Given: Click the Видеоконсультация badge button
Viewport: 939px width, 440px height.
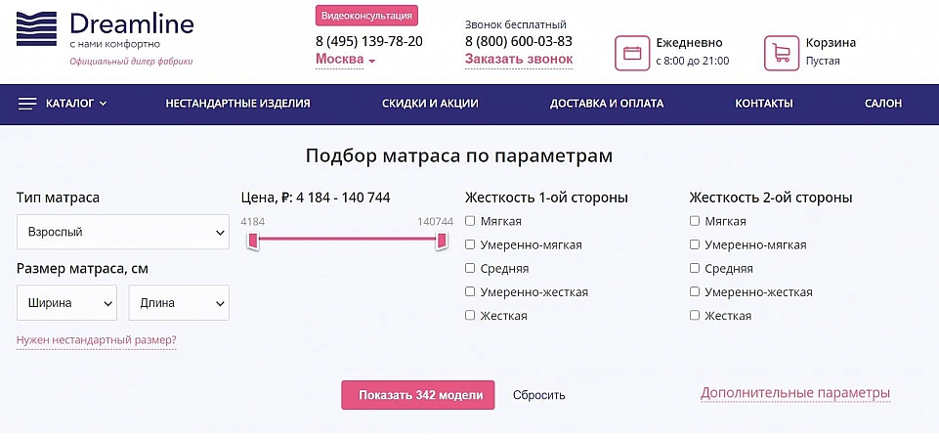Looking at the screenshot, I should (366, 15).
